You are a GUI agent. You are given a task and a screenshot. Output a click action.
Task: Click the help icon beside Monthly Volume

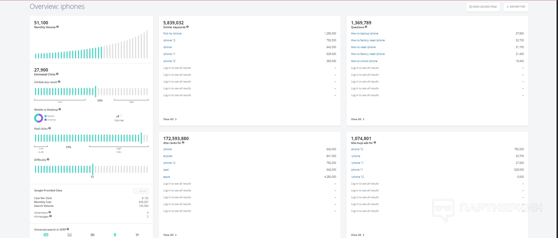coord(58,27)
